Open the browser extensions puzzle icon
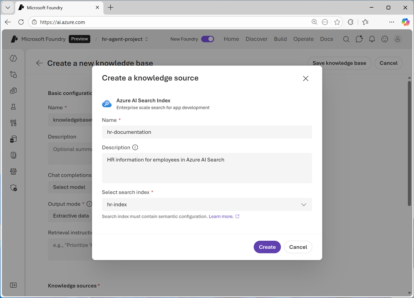 pos(351,22)
